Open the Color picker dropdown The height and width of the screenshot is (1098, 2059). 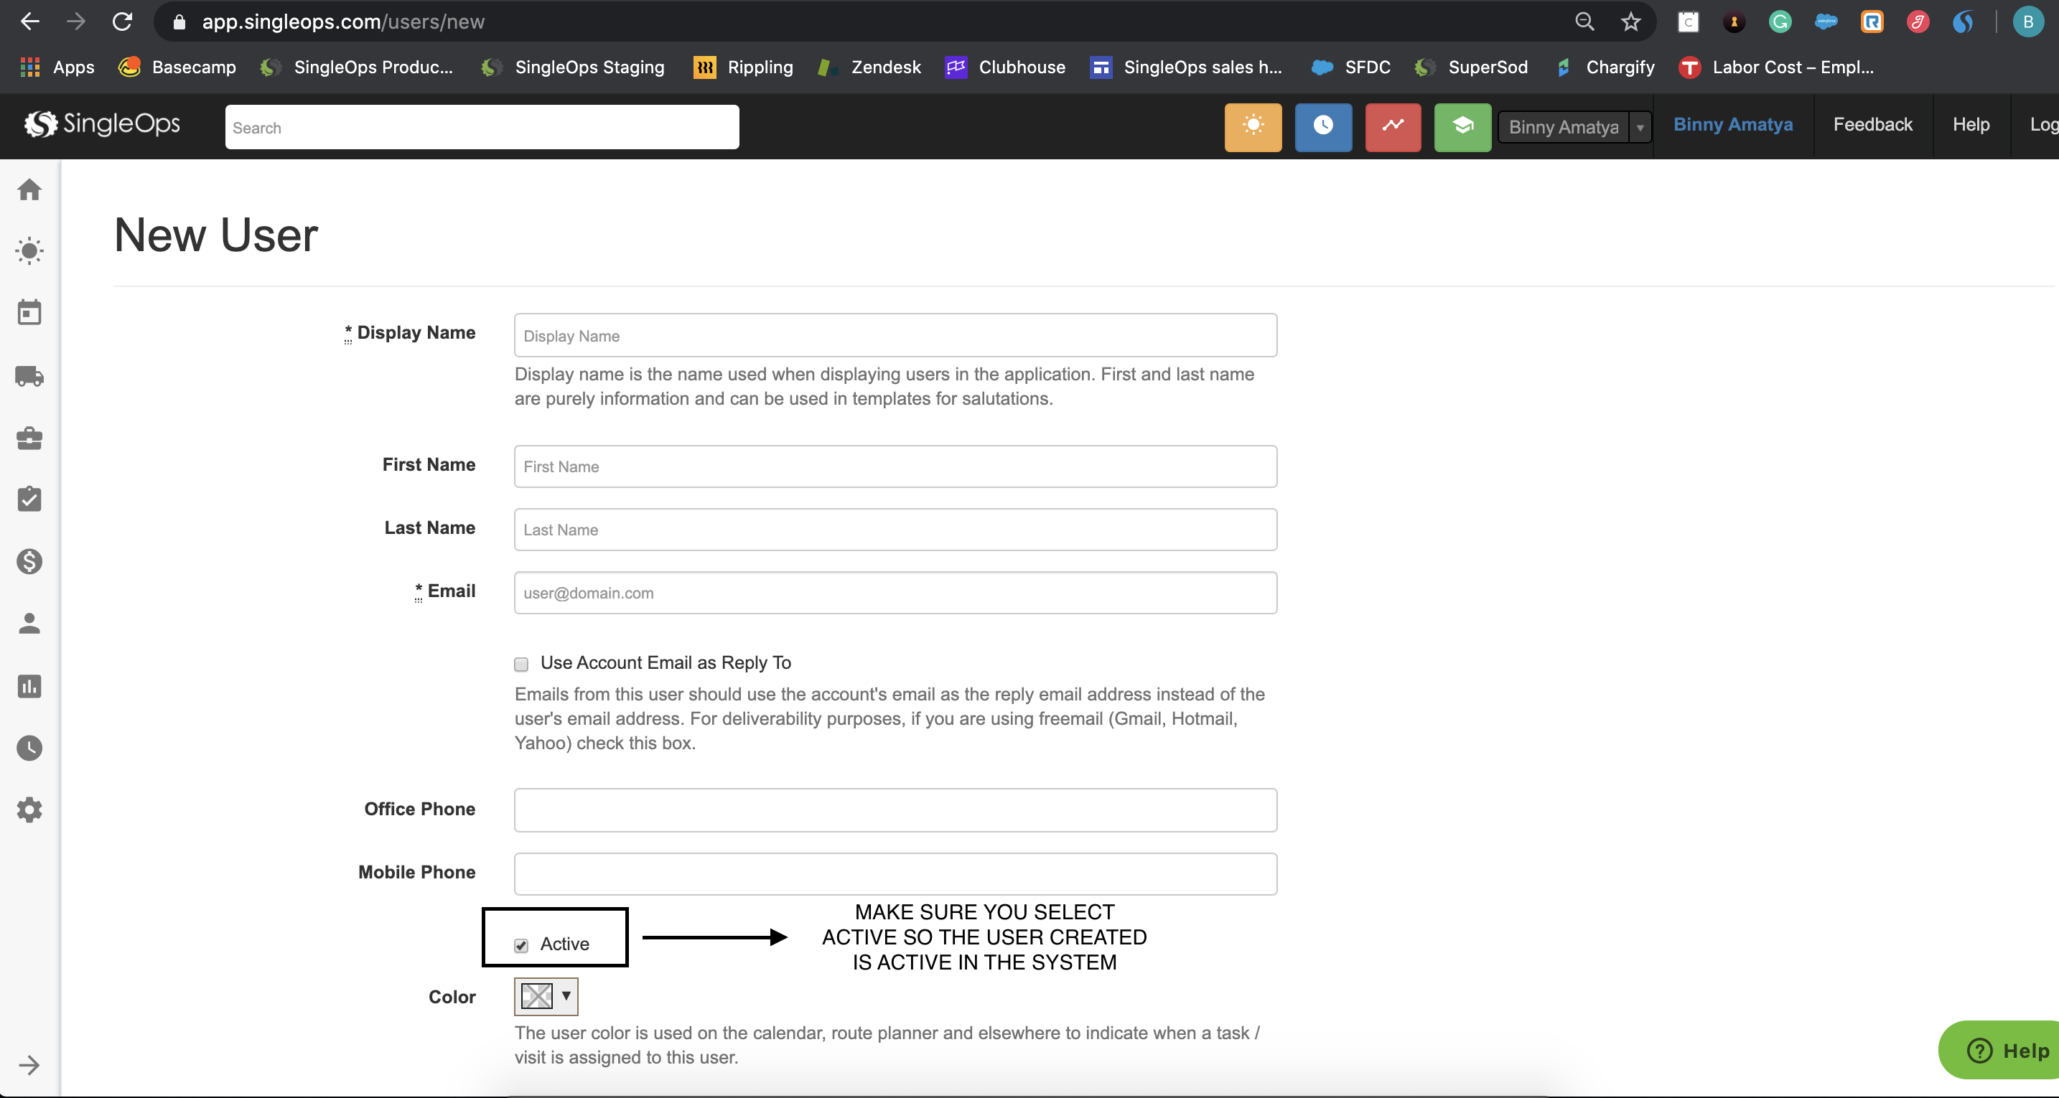[546, 997]
